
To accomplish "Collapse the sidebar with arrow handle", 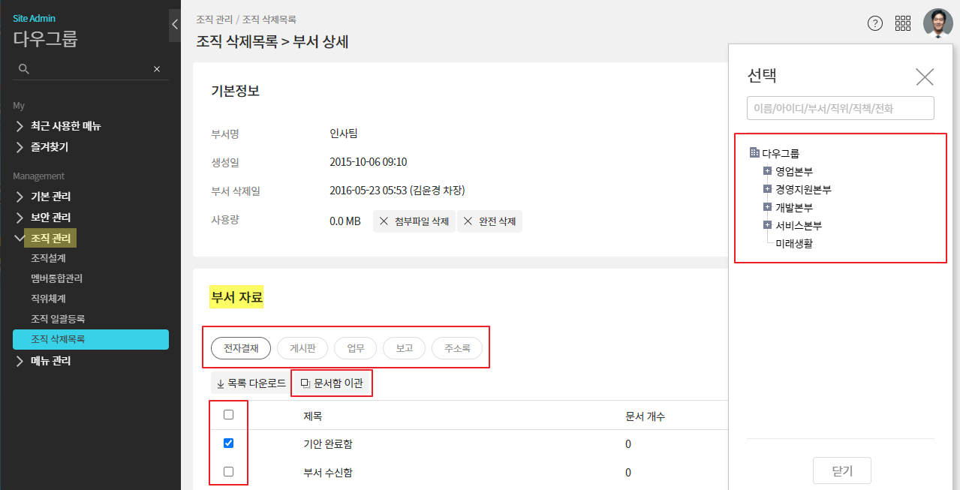I will (174, 24).
